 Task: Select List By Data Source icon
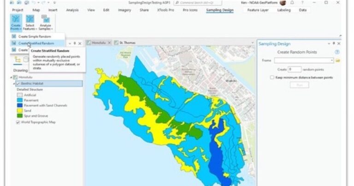click(26, 60)
